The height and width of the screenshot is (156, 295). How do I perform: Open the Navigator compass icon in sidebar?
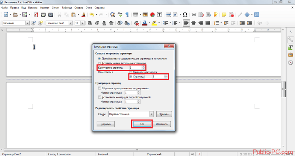[291, 62]
